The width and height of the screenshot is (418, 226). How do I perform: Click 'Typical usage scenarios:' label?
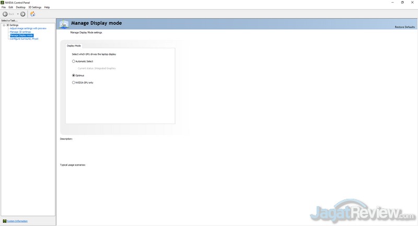[x=73, y=165]
